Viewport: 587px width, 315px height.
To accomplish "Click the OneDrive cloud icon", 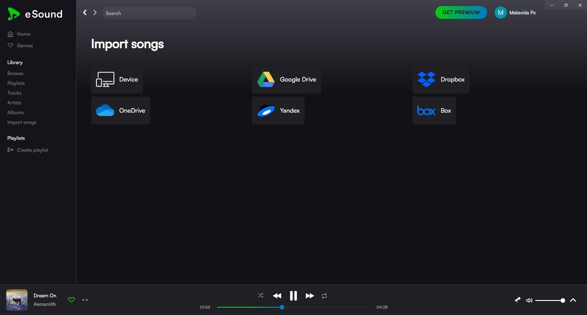I will tap(105, 110).
